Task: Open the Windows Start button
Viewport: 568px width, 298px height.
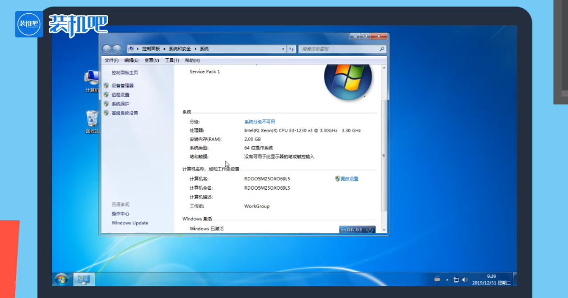Action: coord(61,280)
